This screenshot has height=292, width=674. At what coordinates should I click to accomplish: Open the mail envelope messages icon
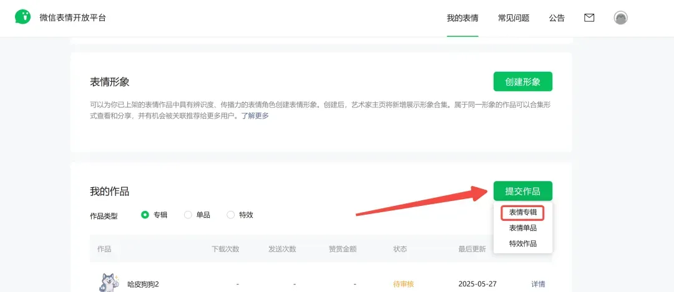click(x=589, y=17)
